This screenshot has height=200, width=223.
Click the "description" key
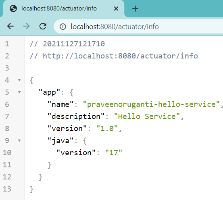[x=76, y=117]
